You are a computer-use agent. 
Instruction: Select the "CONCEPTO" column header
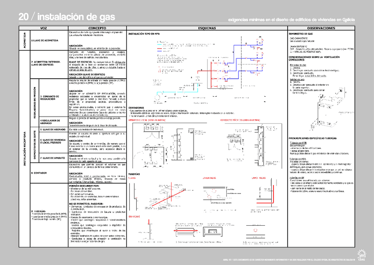tap(97, 28)
